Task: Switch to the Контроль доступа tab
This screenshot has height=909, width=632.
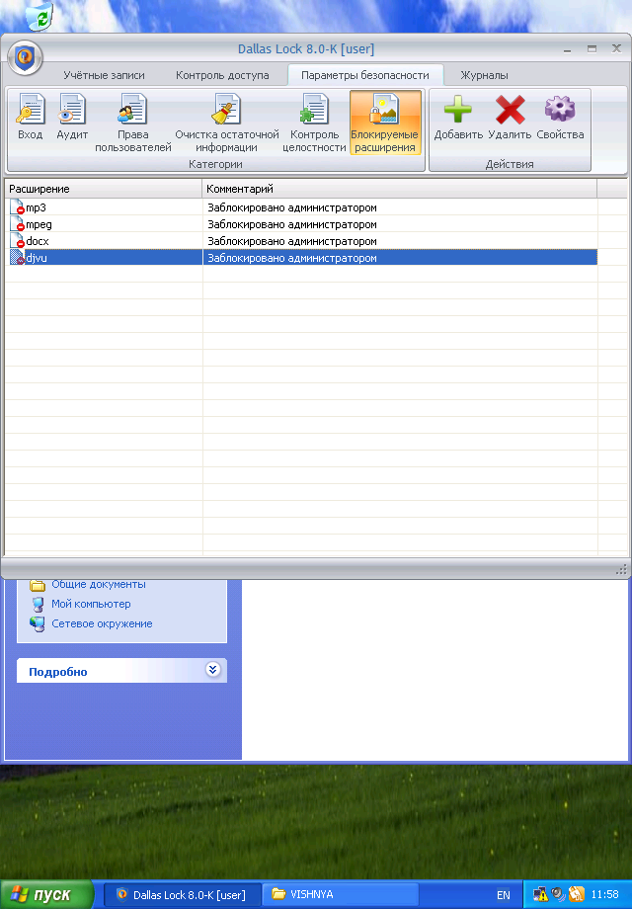Action: click(x=222, y=75)
